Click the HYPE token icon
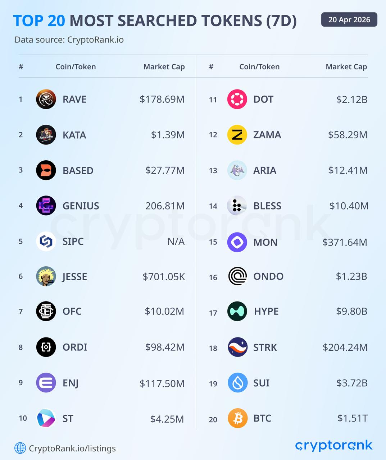This screenshot has width=386, height=460. click(x=237, y=311)
